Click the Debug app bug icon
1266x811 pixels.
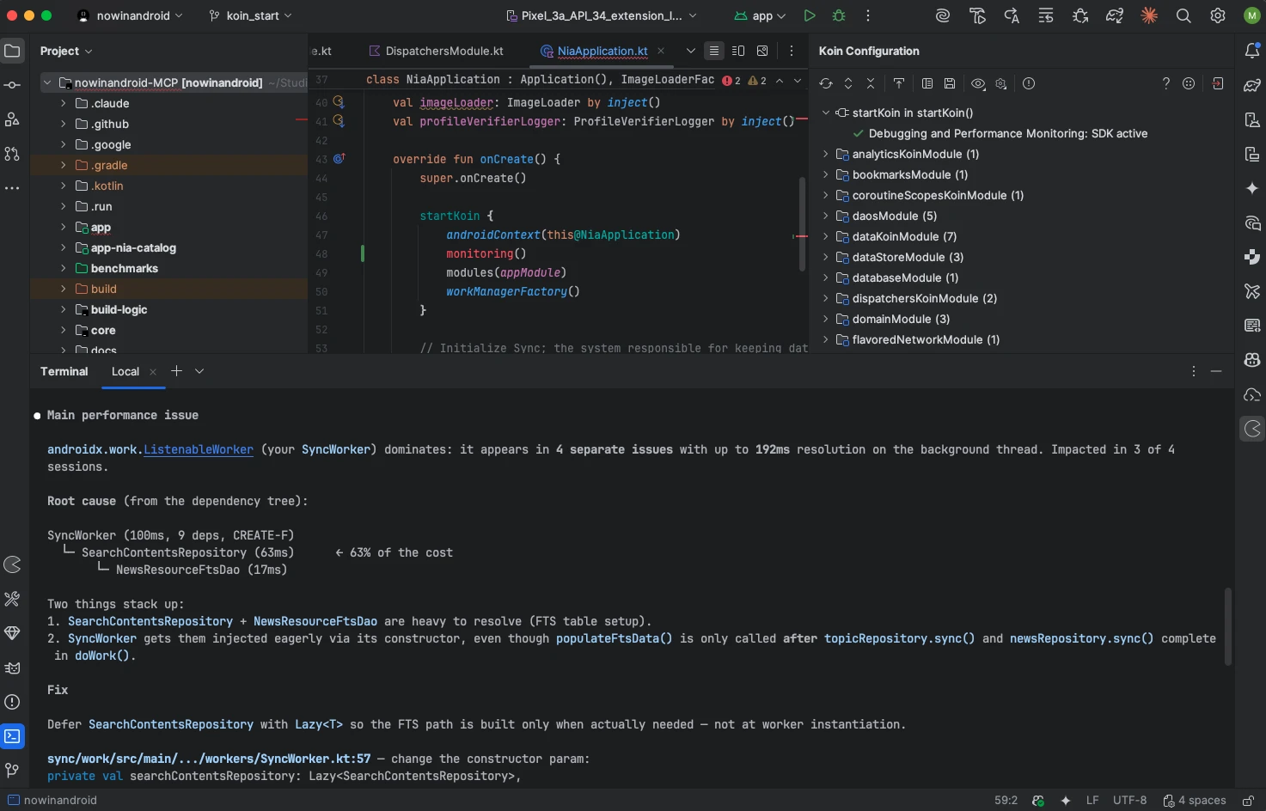coord(839,15)
